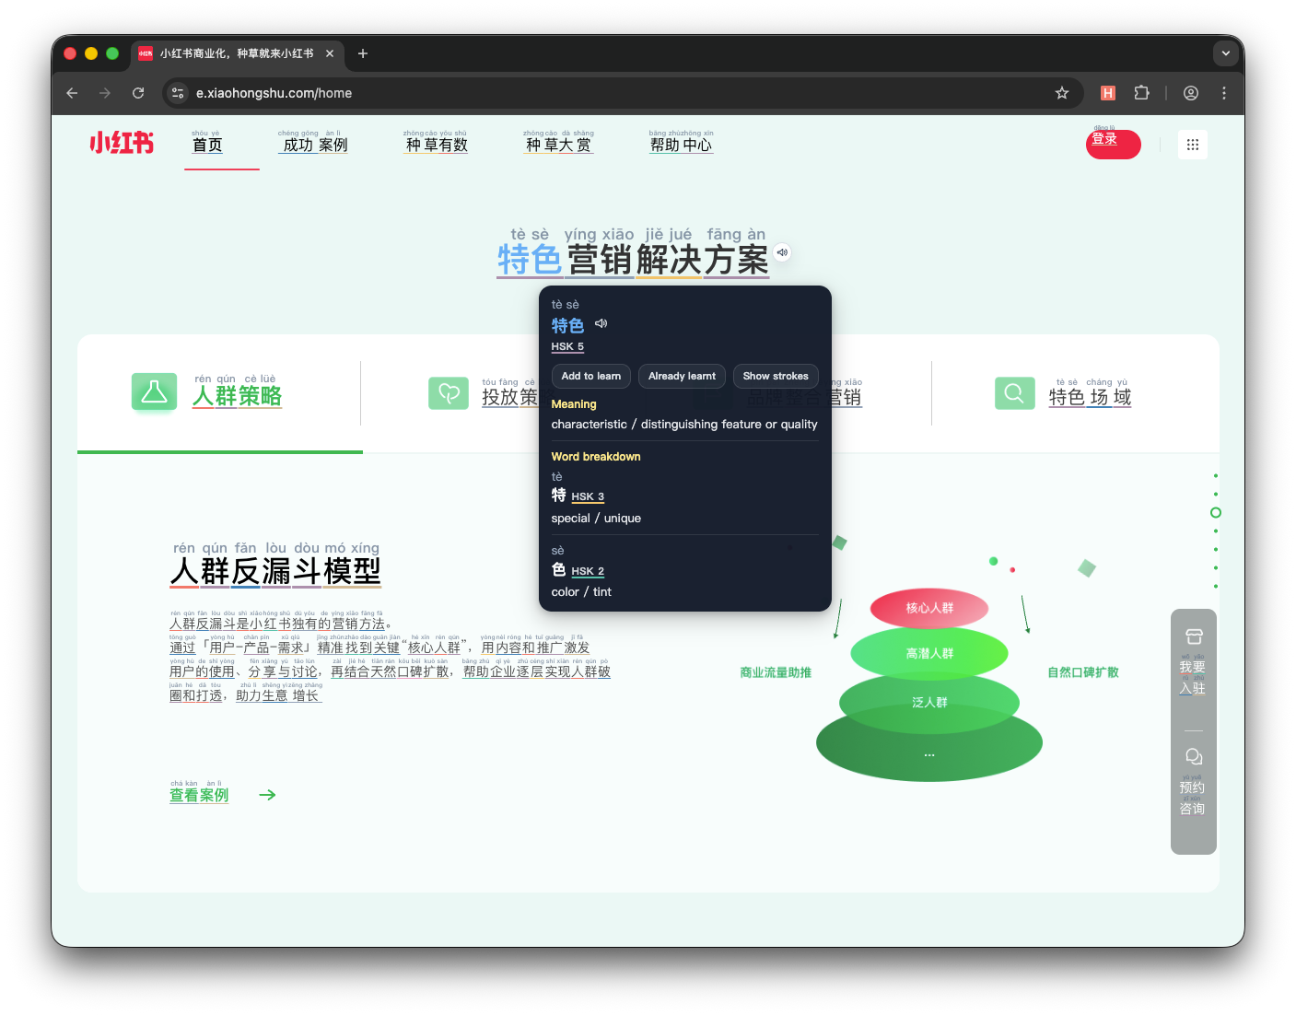Click the green progress bar under 人群策略

click(x=219, y=452)
